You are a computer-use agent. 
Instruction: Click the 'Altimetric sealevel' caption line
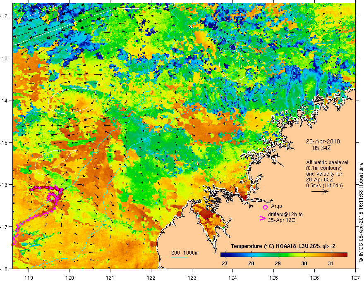pyautogui.click(x=327, y=162)
